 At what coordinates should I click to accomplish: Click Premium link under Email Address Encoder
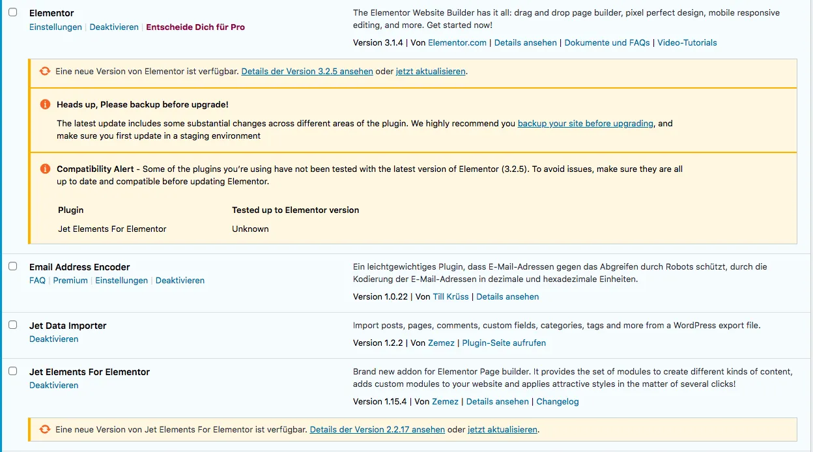click(70, 281)
